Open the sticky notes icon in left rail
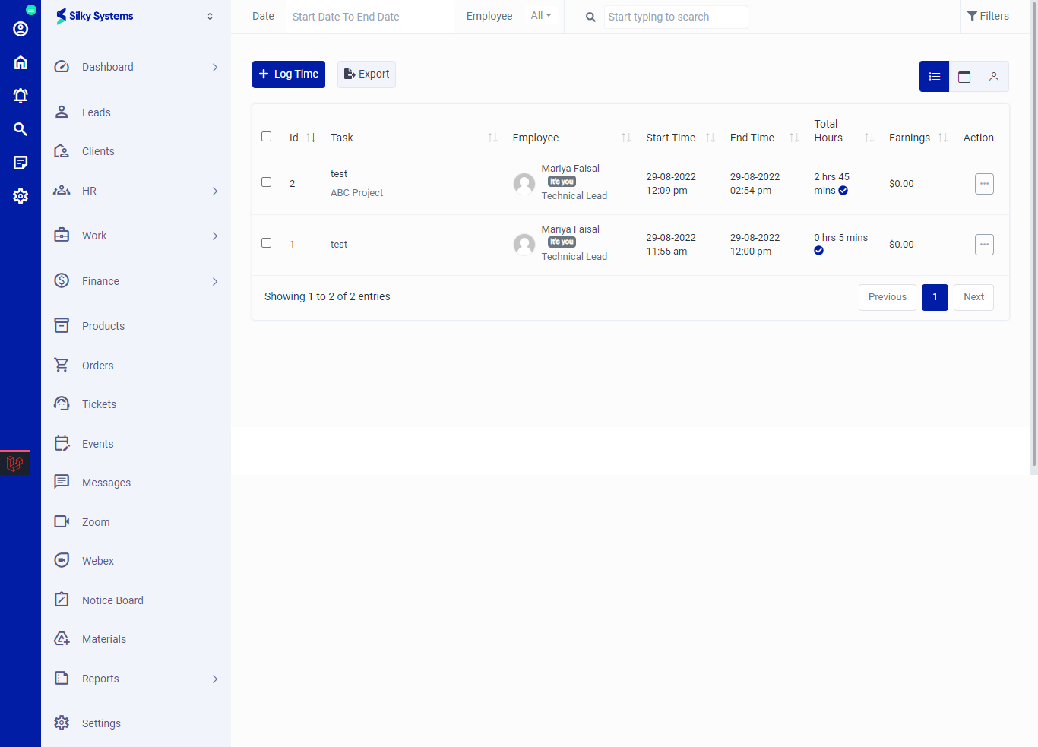Viewport: 1038px width, 747px height. (21, 163)
